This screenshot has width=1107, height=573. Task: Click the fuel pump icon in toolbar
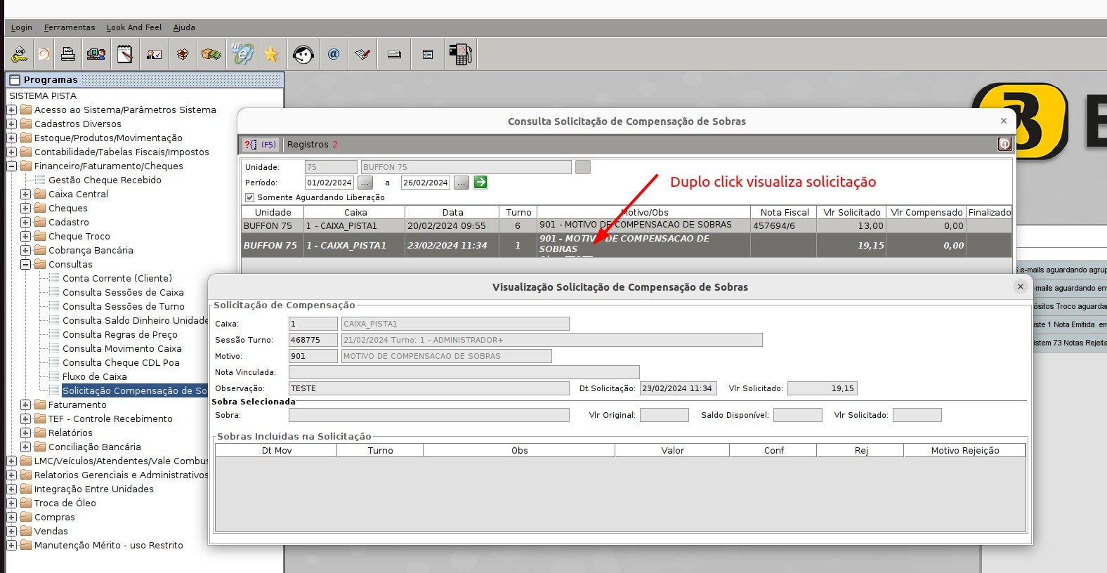pyautogui.click(x=461, y=54)
